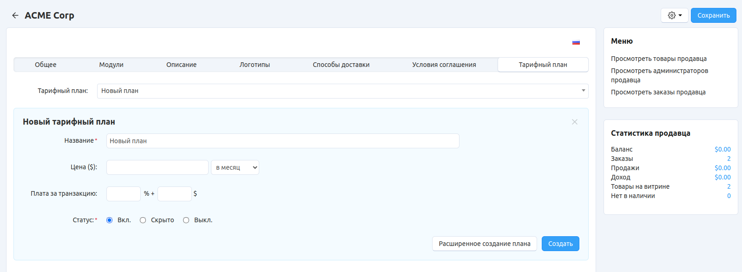Click the Russian flag language icon
Screen dimensions: 742x272
point(576,42)
